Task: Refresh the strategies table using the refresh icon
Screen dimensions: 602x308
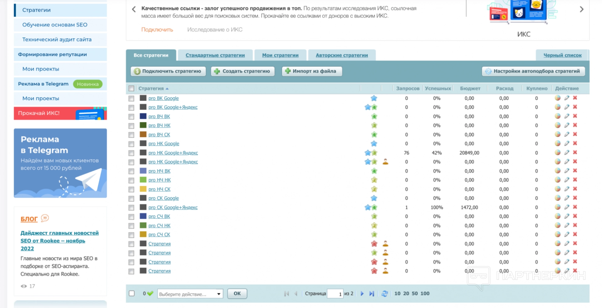Action: 385,294
